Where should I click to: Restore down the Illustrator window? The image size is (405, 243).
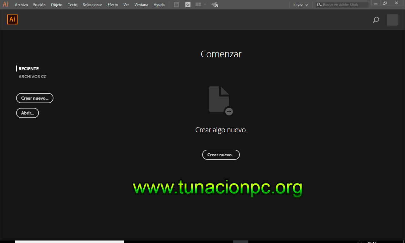point(385,4)
